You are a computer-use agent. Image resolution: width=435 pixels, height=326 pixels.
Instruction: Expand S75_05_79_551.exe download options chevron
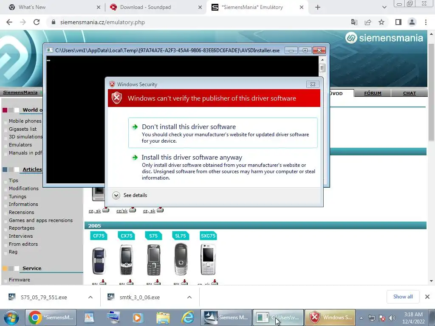(x=90, y=297)
